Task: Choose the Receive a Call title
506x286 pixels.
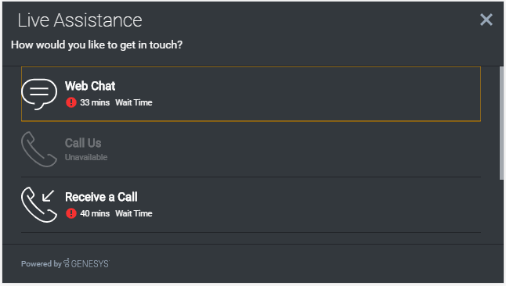Action: 101,197
